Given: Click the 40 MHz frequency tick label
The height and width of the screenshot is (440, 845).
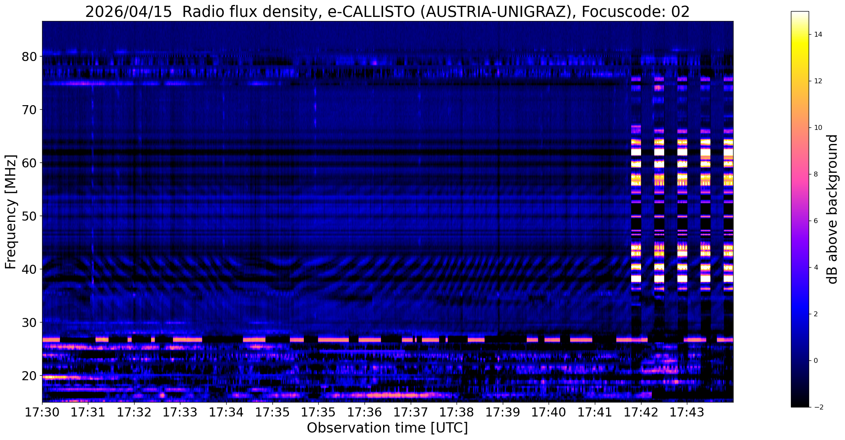Looking at the screenshot, I should (29, 269).
